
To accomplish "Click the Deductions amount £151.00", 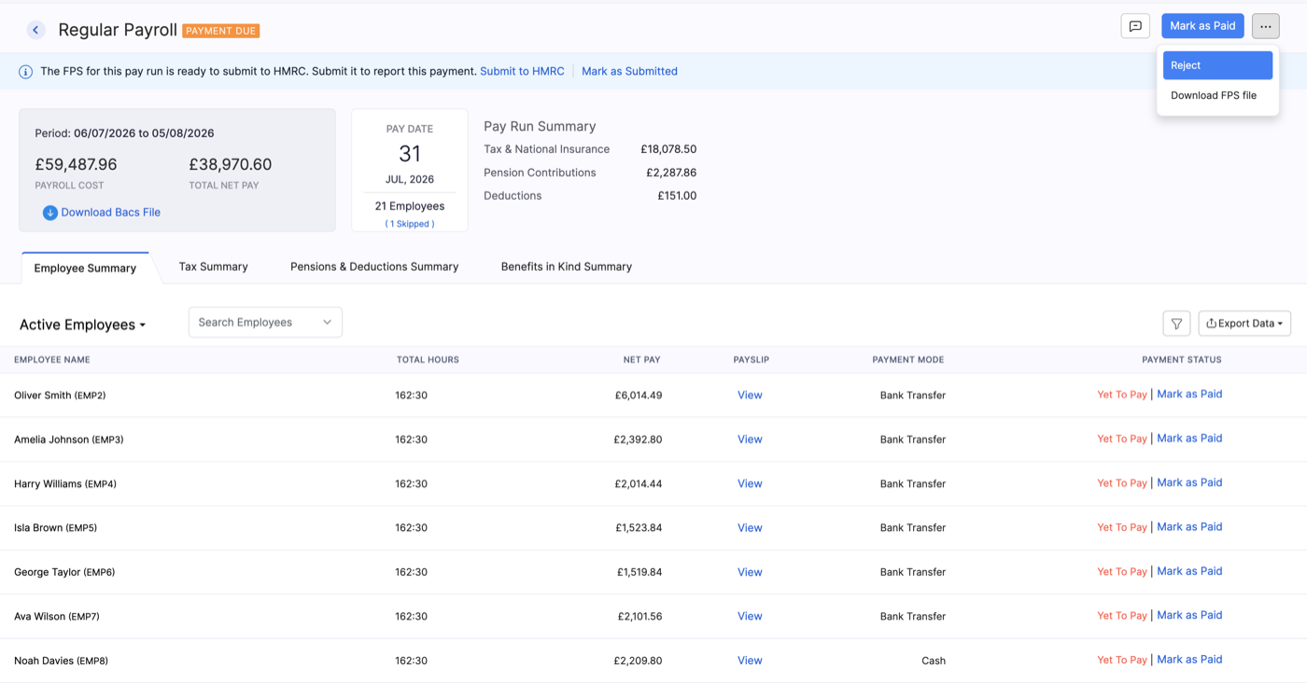I will tap(677, 196).
